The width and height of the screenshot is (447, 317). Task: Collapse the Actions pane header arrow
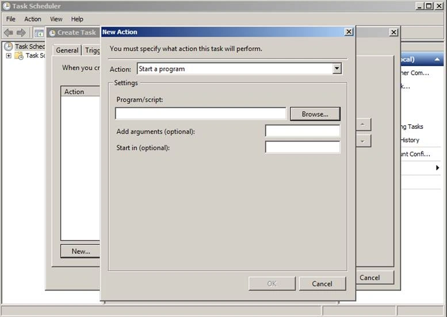click(x=437, y=59)
